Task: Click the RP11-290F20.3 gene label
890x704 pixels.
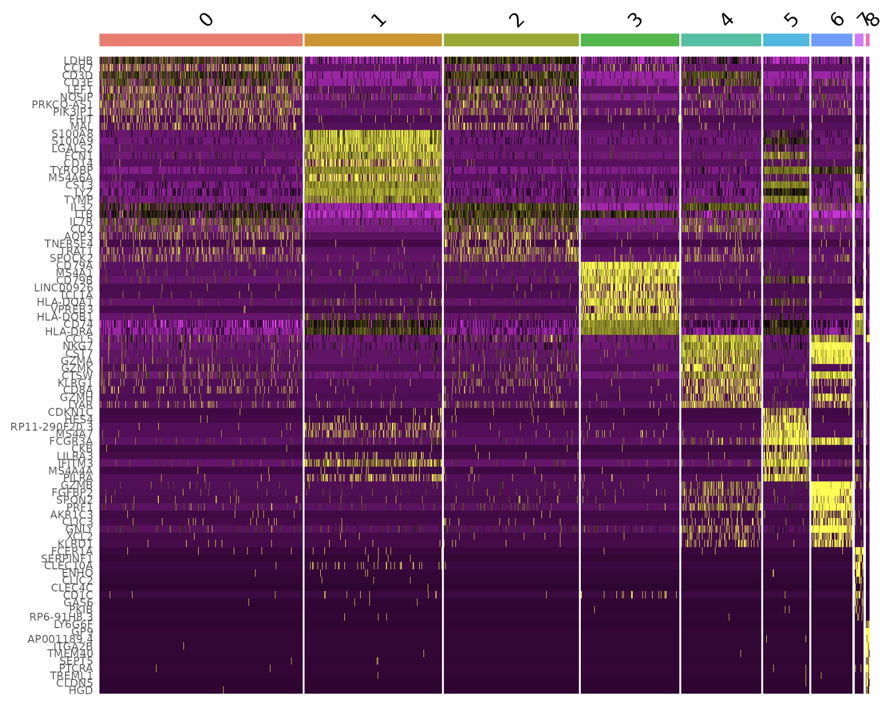Action: click(52, 427)
